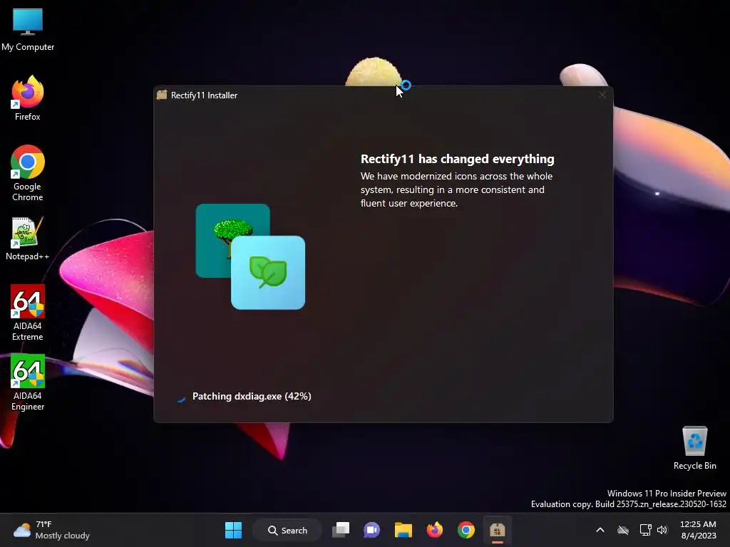
Task: Expand the hidden system tray icons chevron
Action: [600, 530]
